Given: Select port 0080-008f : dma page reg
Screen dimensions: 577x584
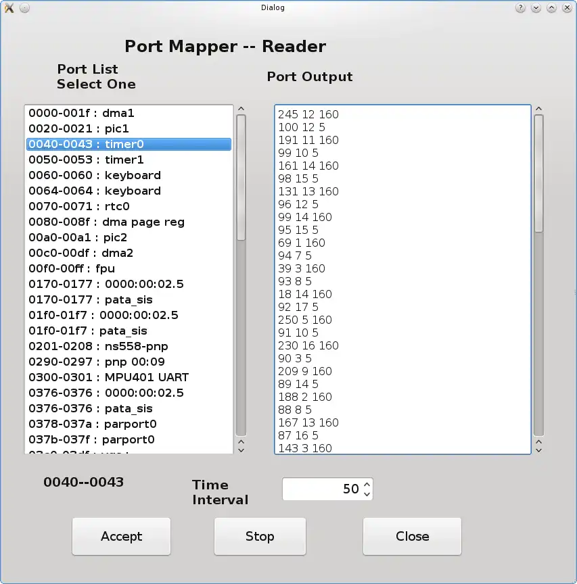Looking at the screenshot, I should pos(129,222).
